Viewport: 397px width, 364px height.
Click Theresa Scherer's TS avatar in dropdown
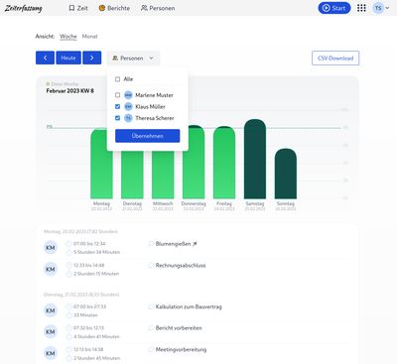128,118
